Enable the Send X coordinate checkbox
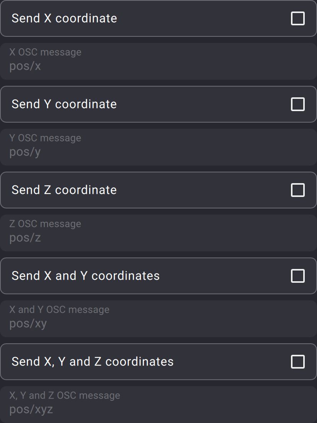The image size is (317, 423). [298, 18]
